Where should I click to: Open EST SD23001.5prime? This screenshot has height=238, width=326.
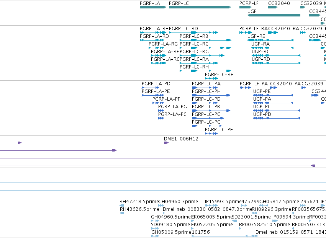[251, 217]
